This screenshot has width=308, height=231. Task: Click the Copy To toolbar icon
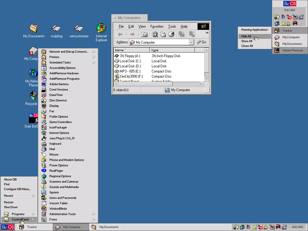click(192, 34)
